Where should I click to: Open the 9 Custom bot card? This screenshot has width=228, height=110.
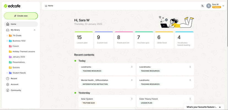click(104, 40)
